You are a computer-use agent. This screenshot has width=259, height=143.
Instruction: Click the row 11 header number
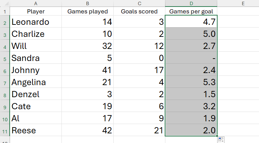[5, 131]
